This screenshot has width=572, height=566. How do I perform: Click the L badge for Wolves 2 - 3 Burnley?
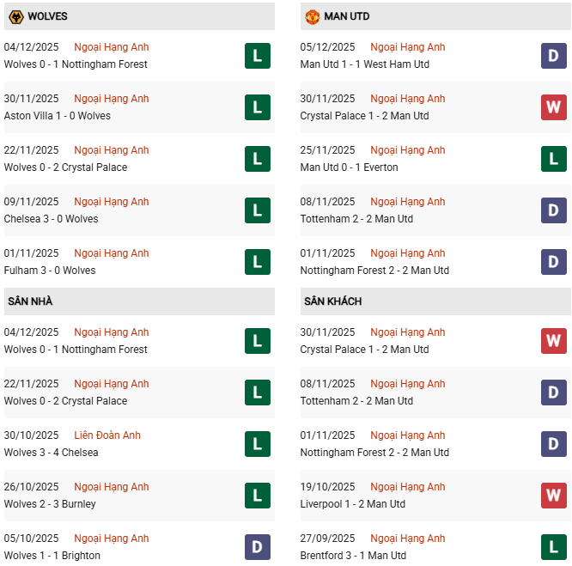[x=257, y=496]
